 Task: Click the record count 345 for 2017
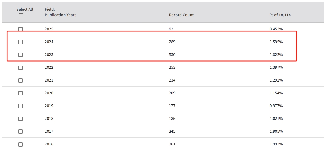pos(172,131)
